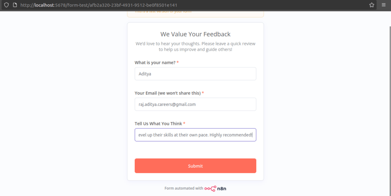Click the "What is your name?" label
Screen dimensions: 391x196
(155, 63)
